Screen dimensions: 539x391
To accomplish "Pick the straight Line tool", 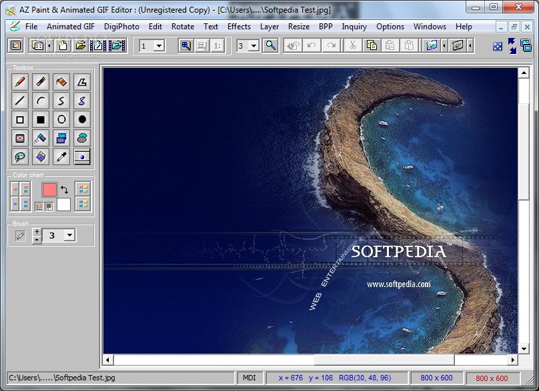I will click(x=20, y=101).
